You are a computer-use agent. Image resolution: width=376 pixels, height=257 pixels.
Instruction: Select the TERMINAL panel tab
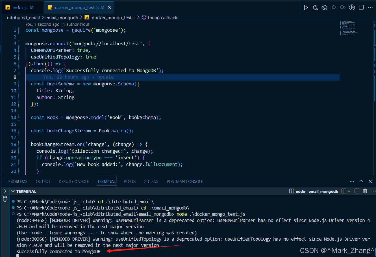pyautogui.click(x=107, y=182)
